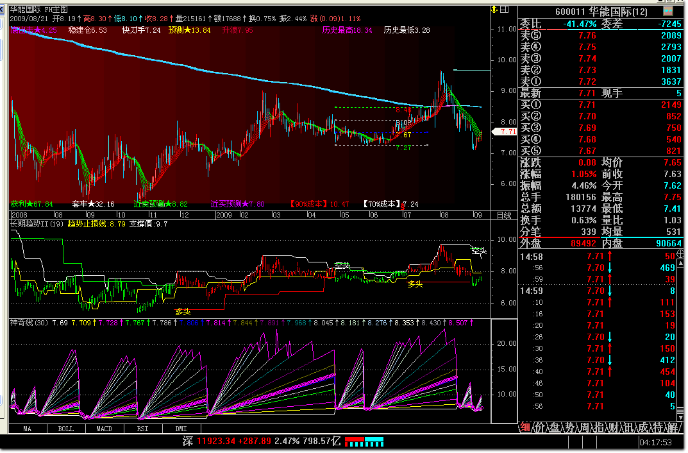
Task: Click the 内盘 value 90664
Action: point(669,244)
